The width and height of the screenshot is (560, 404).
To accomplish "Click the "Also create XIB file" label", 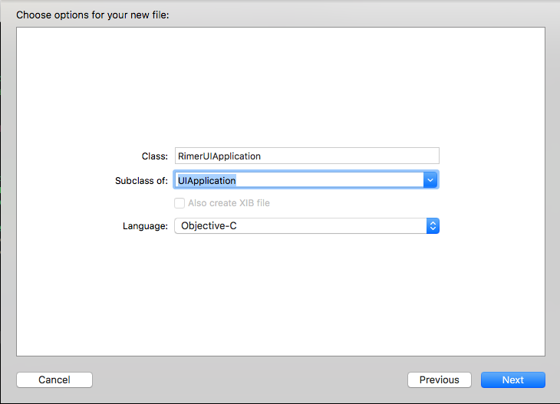I will coord(229,203).
